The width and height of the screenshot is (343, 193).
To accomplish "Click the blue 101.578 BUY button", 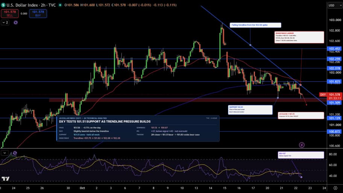I will tap(38, 14).
